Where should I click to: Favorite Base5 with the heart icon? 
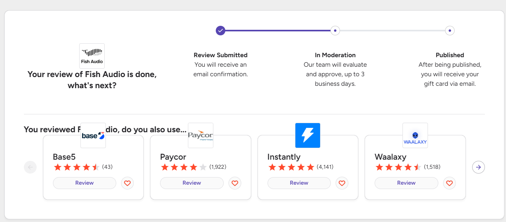(127, 183)
